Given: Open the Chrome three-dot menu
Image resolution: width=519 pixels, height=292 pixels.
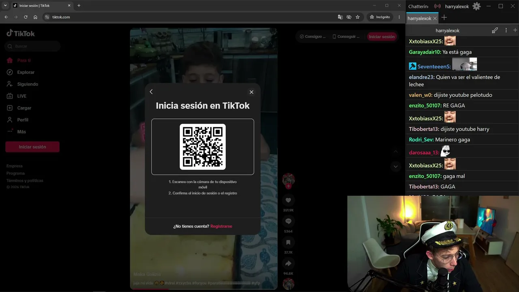Looking at the screenshot, I should tap(399, 17).
